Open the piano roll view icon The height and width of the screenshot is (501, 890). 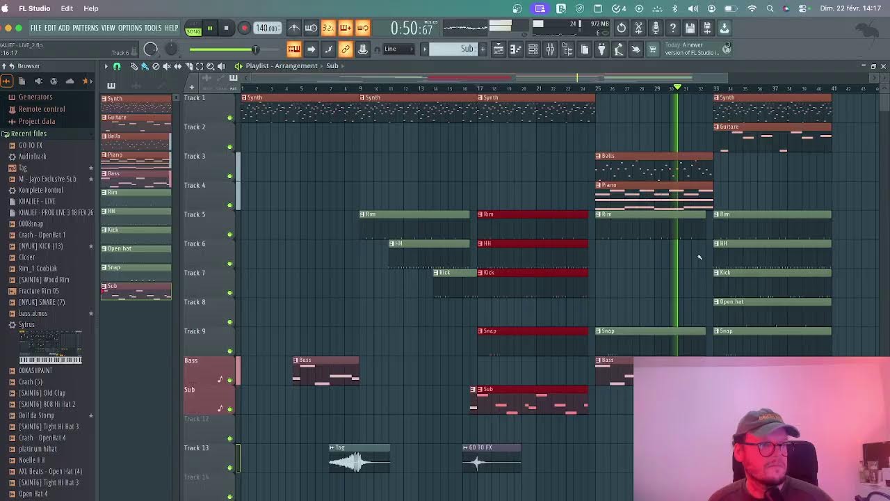(x=516, y=49)
